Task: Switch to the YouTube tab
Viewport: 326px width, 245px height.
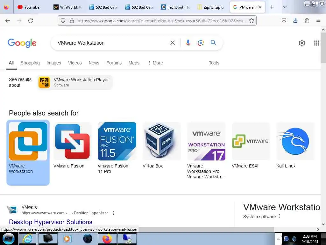Action: click(31, 7)
